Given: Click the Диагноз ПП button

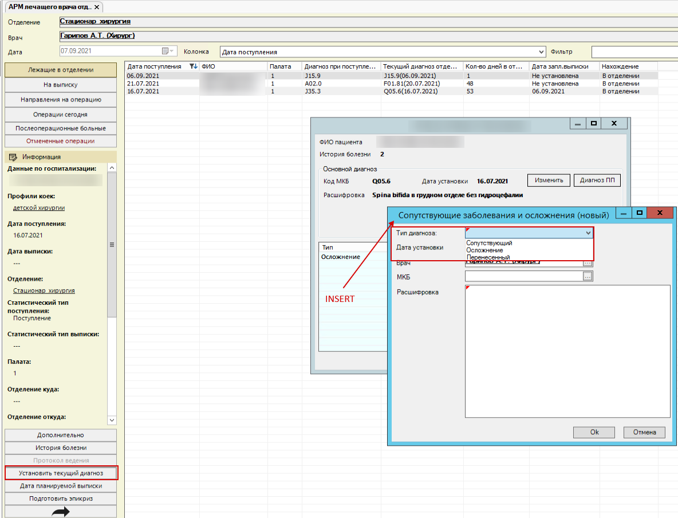Looking at the screenshot, I should pyautogui.click(x=597, y=180).
